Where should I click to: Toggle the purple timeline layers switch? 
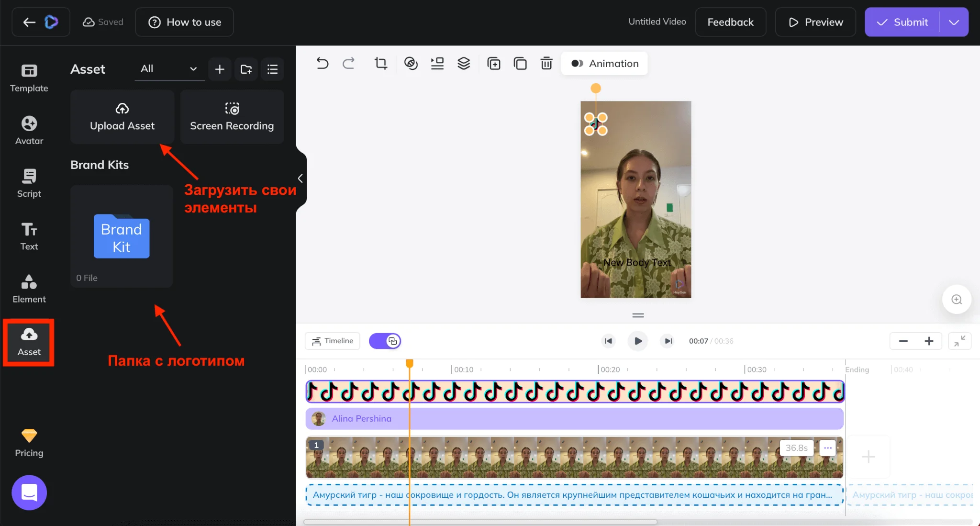[x=385, y=341]
